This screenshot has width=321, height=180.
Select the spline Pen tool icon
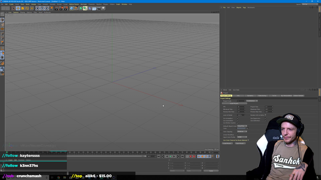pyautogui.click(x=76, y=8)
